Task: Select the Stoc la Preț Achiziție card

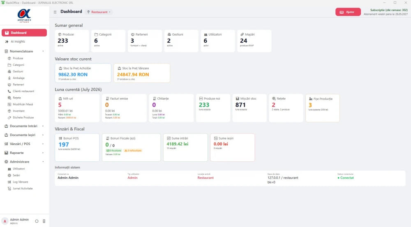Action: point(83,73)
